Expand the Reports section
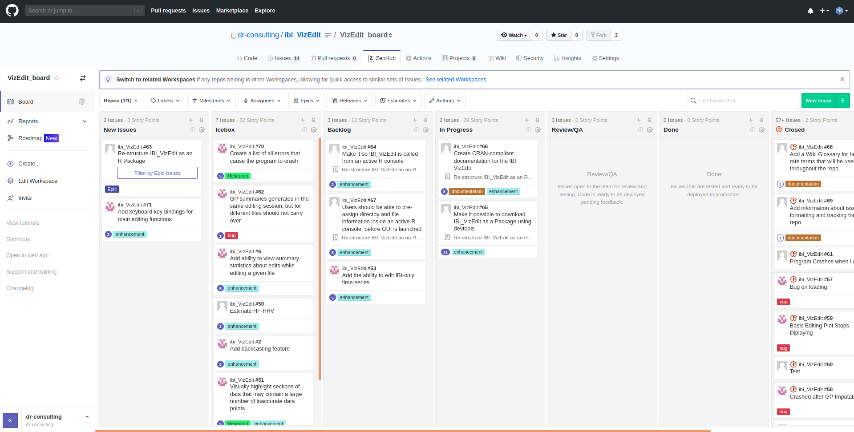 (47, 121)
